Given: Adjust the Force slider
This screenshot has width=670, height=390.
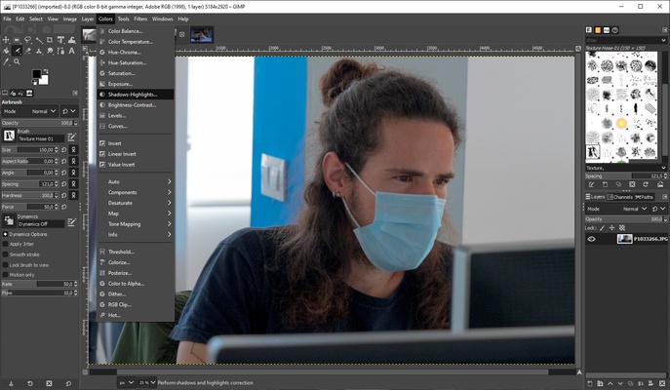Looking at the screenshot, I should [x=31, y=207].
